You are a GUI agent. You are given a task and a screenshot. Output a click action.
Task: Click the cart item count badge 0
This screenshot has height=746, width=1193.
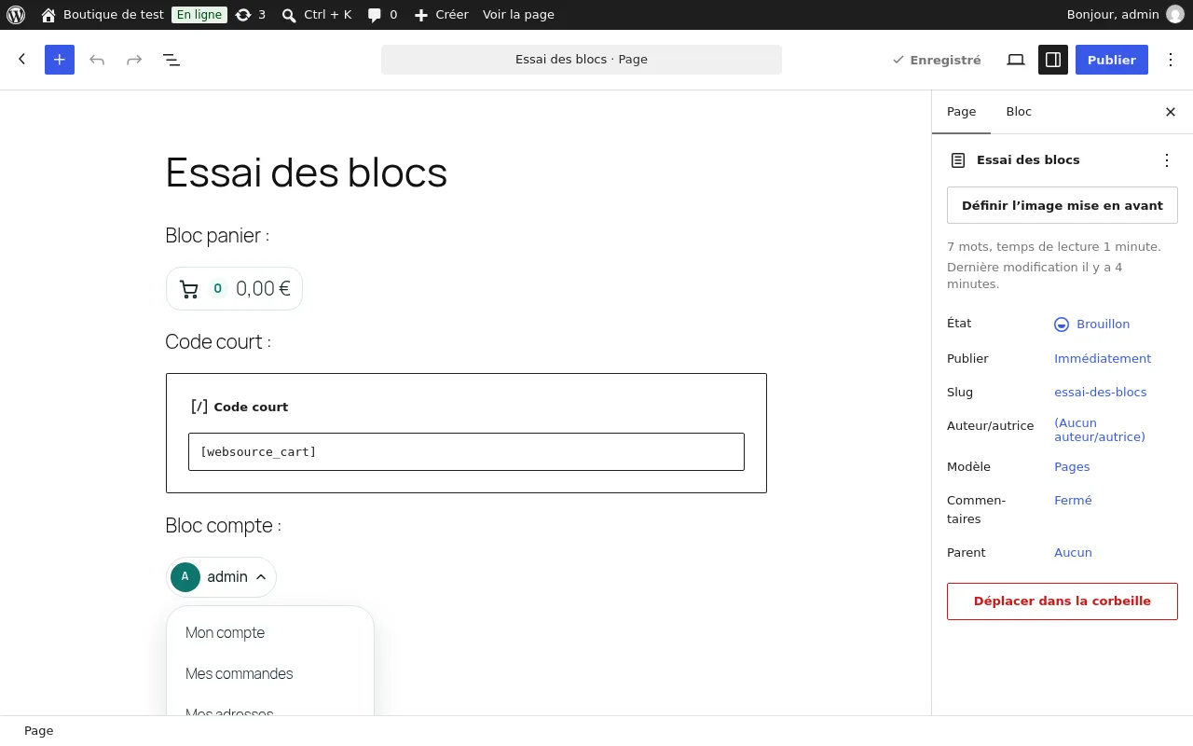[218, 289]
